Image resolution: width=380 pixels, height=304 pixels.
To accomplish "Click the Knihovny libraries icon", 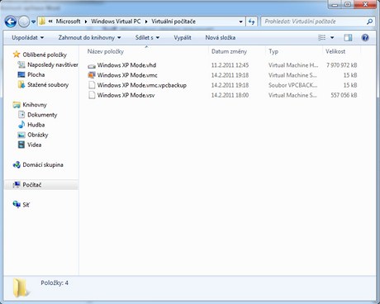I will (x=17, y=105).
